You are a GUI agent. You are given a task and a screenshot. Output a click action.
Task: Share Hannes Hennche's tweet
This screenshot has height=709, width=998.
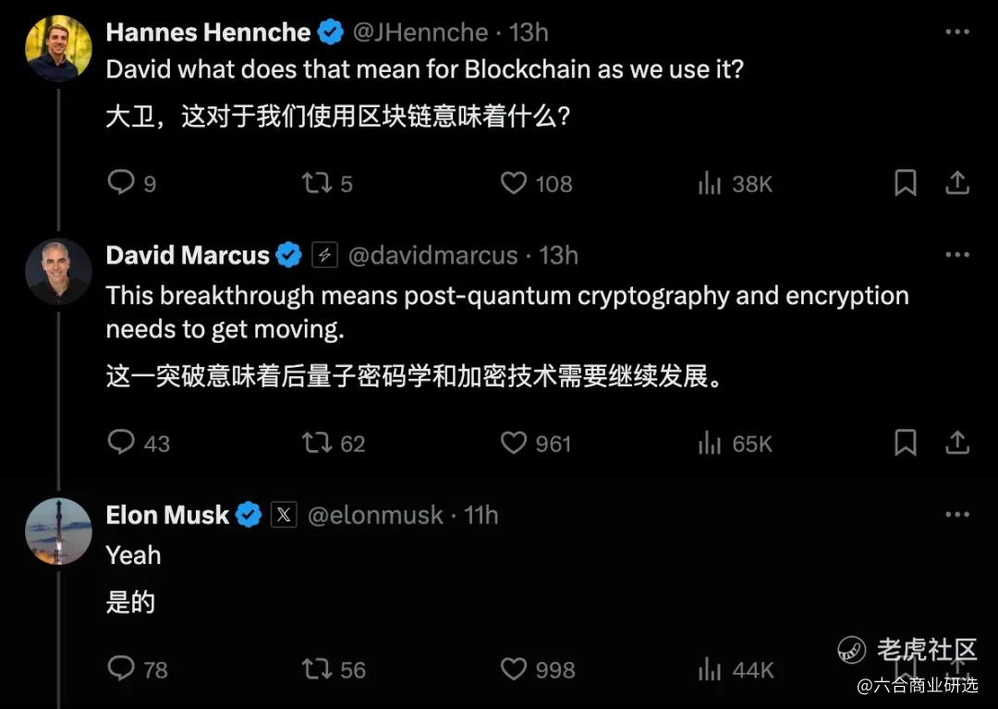(956, 183)
